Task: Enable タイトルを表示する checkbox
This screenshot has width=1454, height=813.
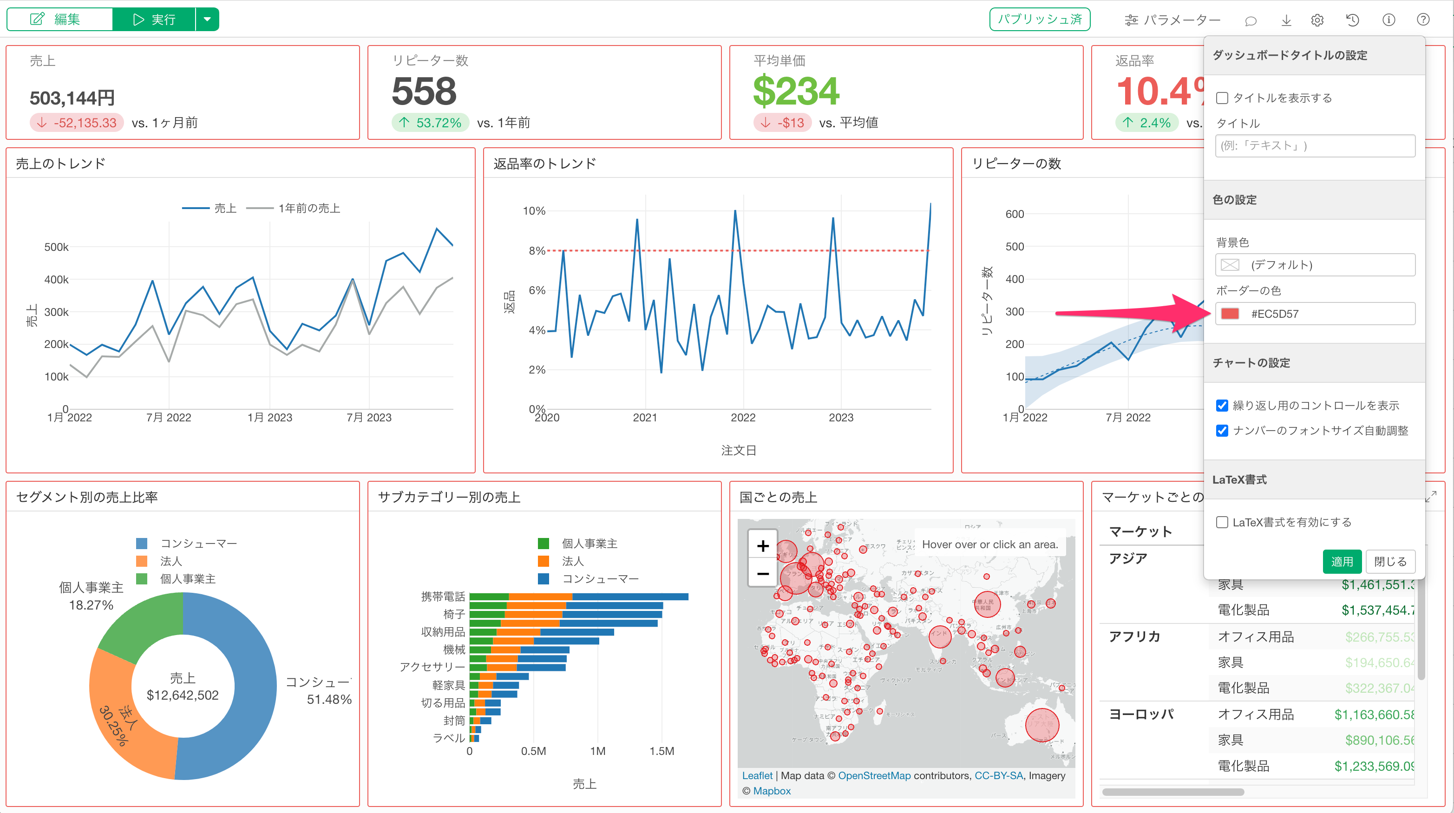Action: click(1223, 98)
